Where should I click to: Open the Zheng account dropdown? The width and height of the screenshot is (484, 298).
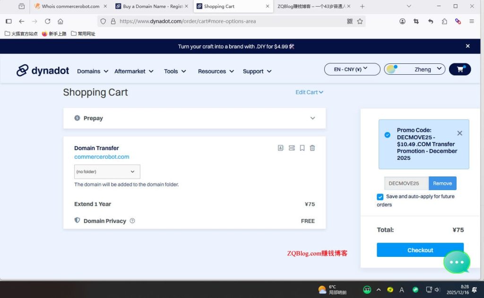(415, 69)
